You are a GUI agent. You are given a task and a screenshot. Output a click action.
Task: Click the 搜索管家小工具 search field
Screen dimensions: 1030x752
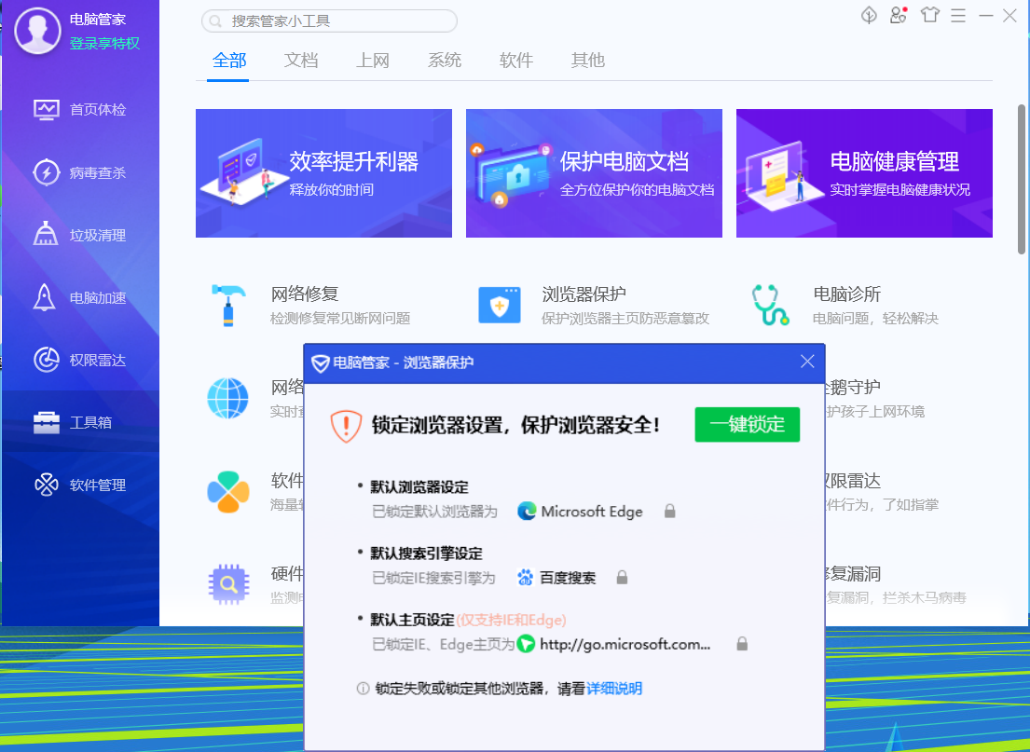pyautogui.click(x=329, y=21)
